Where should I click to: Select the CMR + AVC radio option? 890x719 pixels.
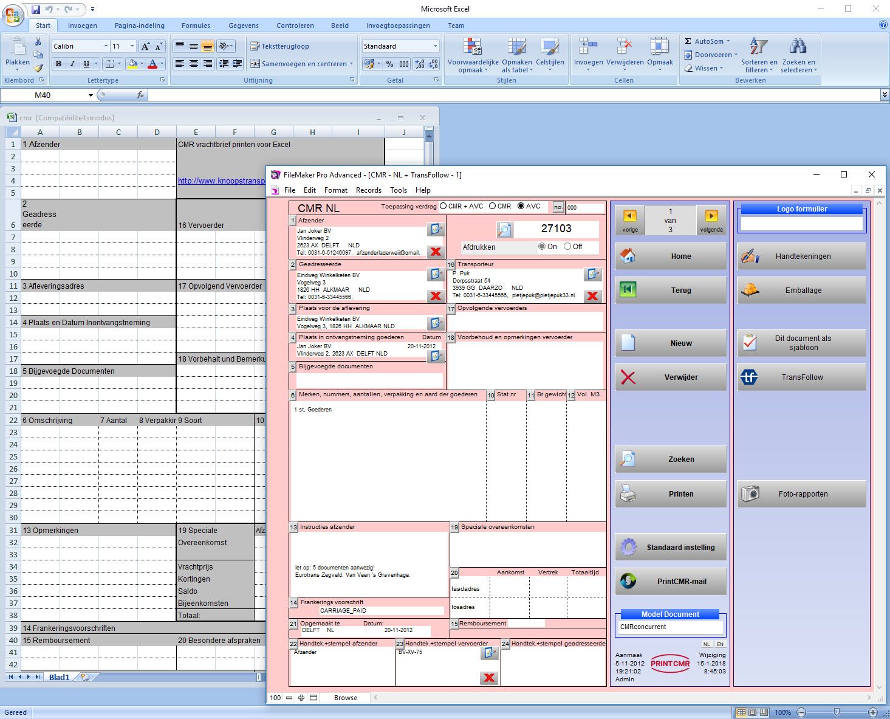pyautogui.click(x=443, y=206)
